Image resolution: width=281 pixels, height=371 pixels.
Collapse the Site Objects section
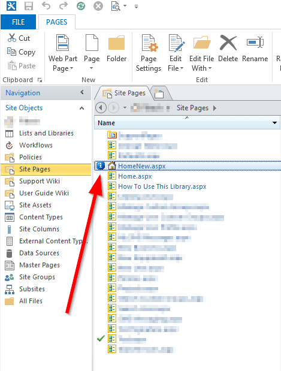(82, 108)
